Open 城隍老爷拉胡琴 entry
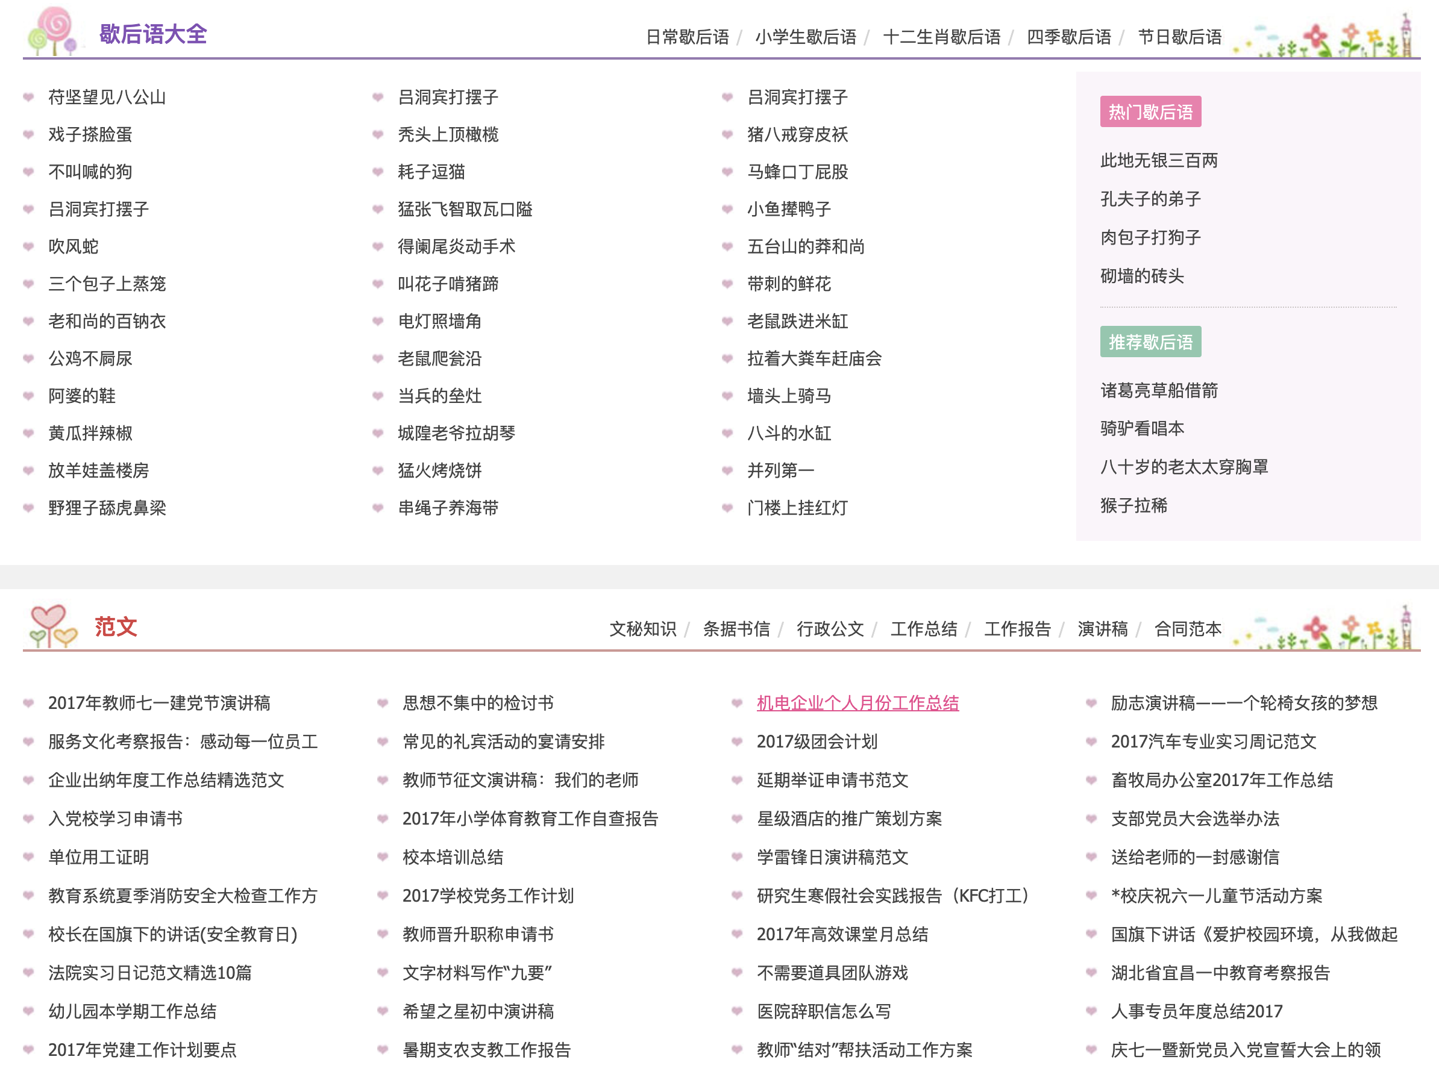This screenshot has width=1439, height=1083. point(457,433)
